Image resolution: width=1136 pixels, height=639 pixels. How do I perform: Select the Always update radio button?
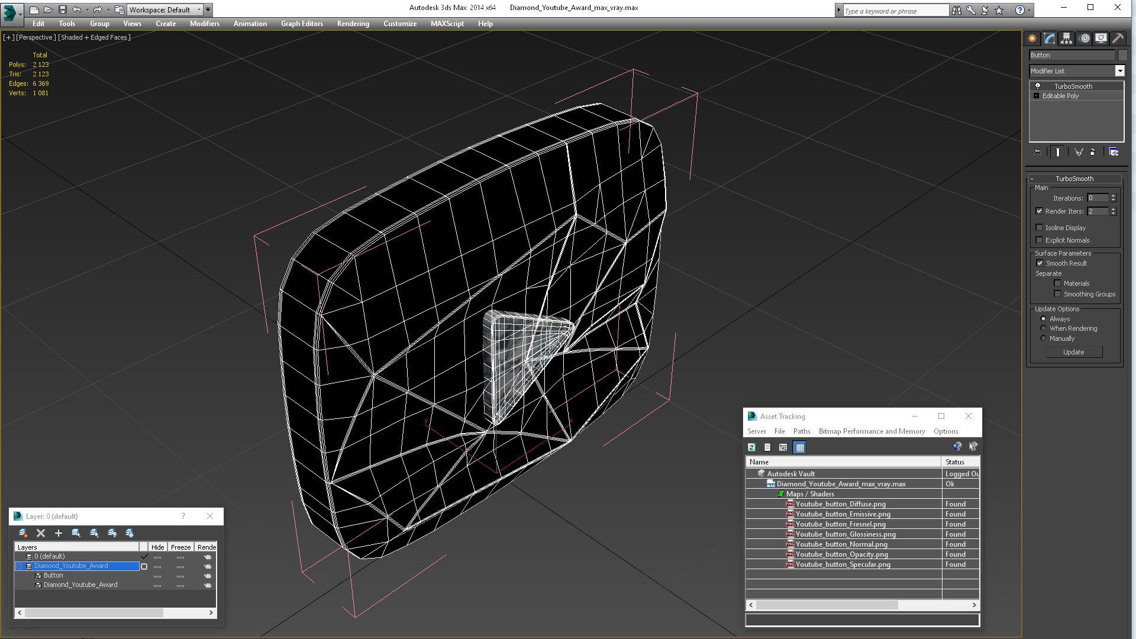(1044, 319)
